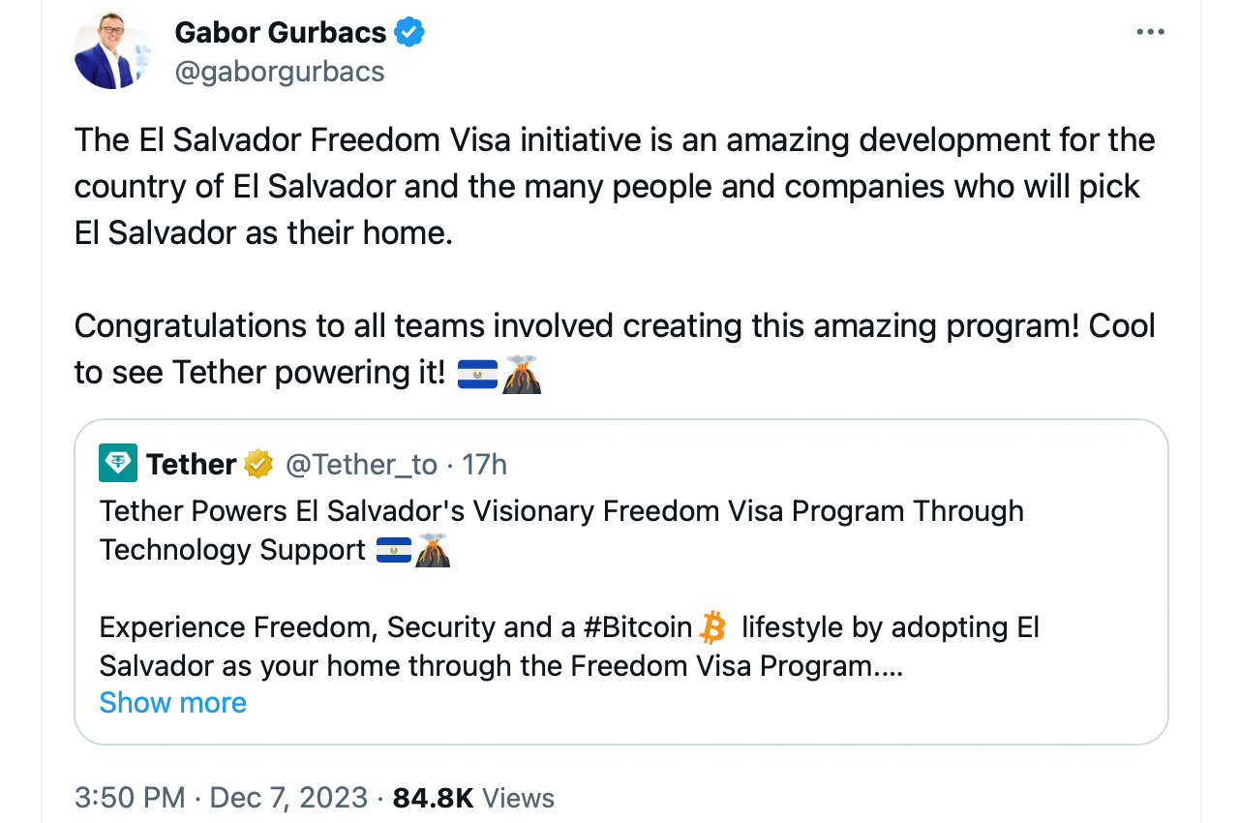Open the quoted tweet headline about Freedom Visa Program

click(x=561, y=511)
